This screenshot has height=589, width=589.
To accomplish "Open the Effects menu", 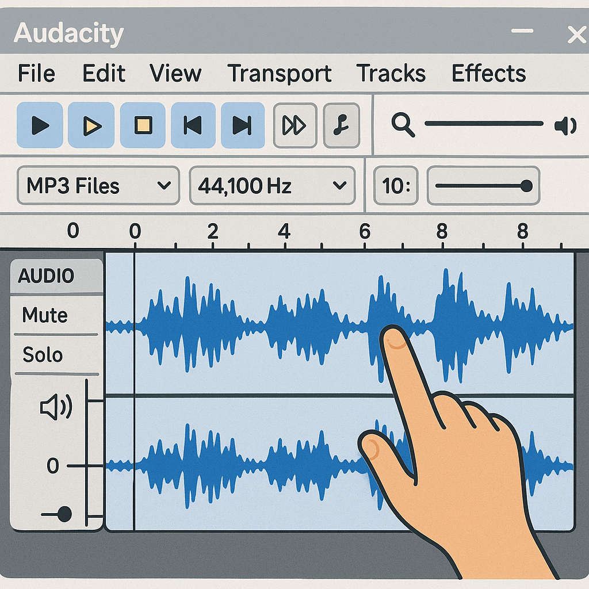I will click(x=489, y=74).
